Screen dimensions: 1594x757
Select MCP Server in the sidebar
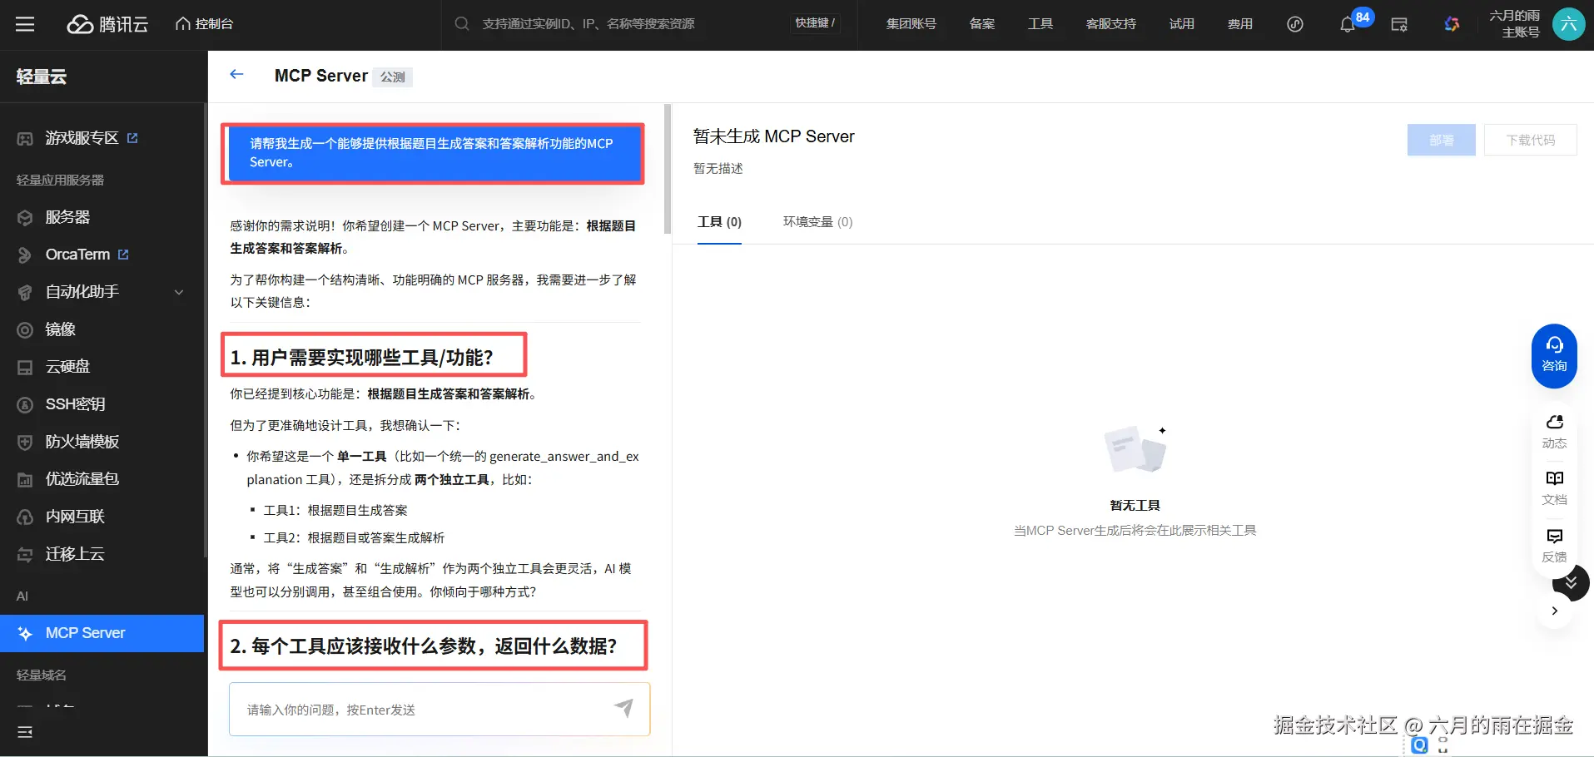[x=102, y=633]
